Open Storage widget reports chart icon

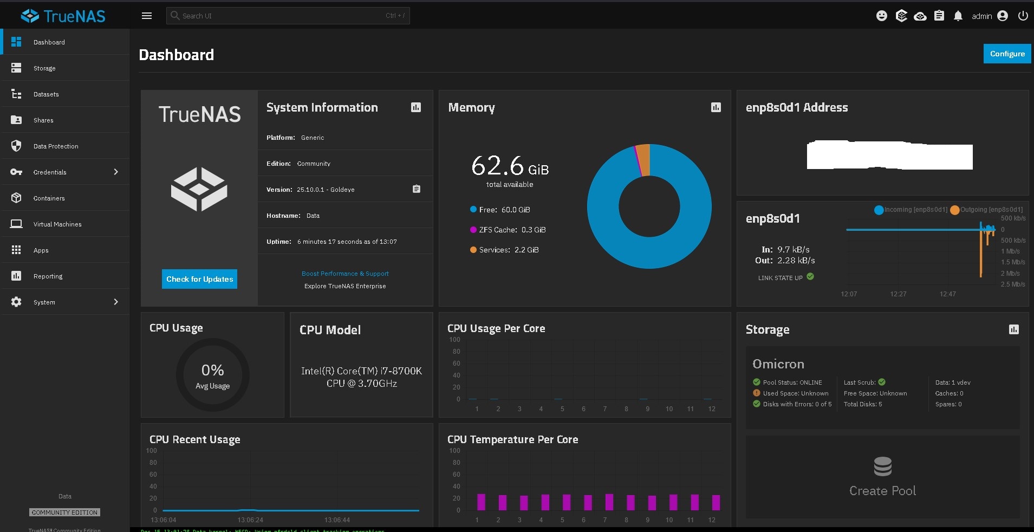(1013, 329)
